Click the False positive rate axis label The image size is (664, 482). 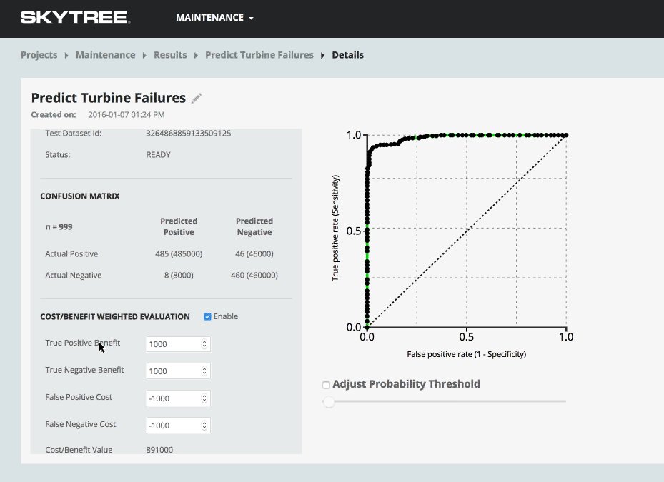click(x=466, y=354)
